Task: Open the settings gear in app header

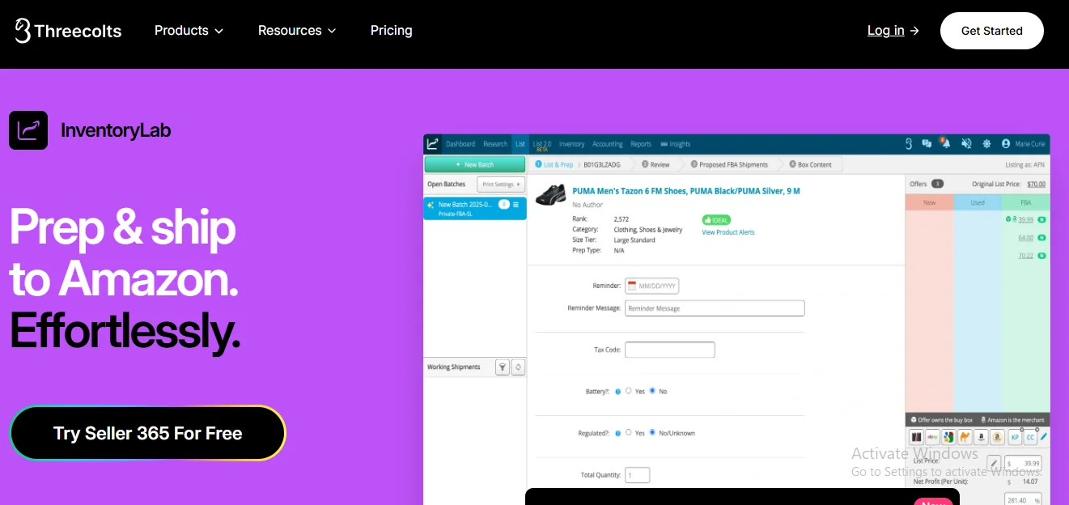Action: [x=986, y=144]
